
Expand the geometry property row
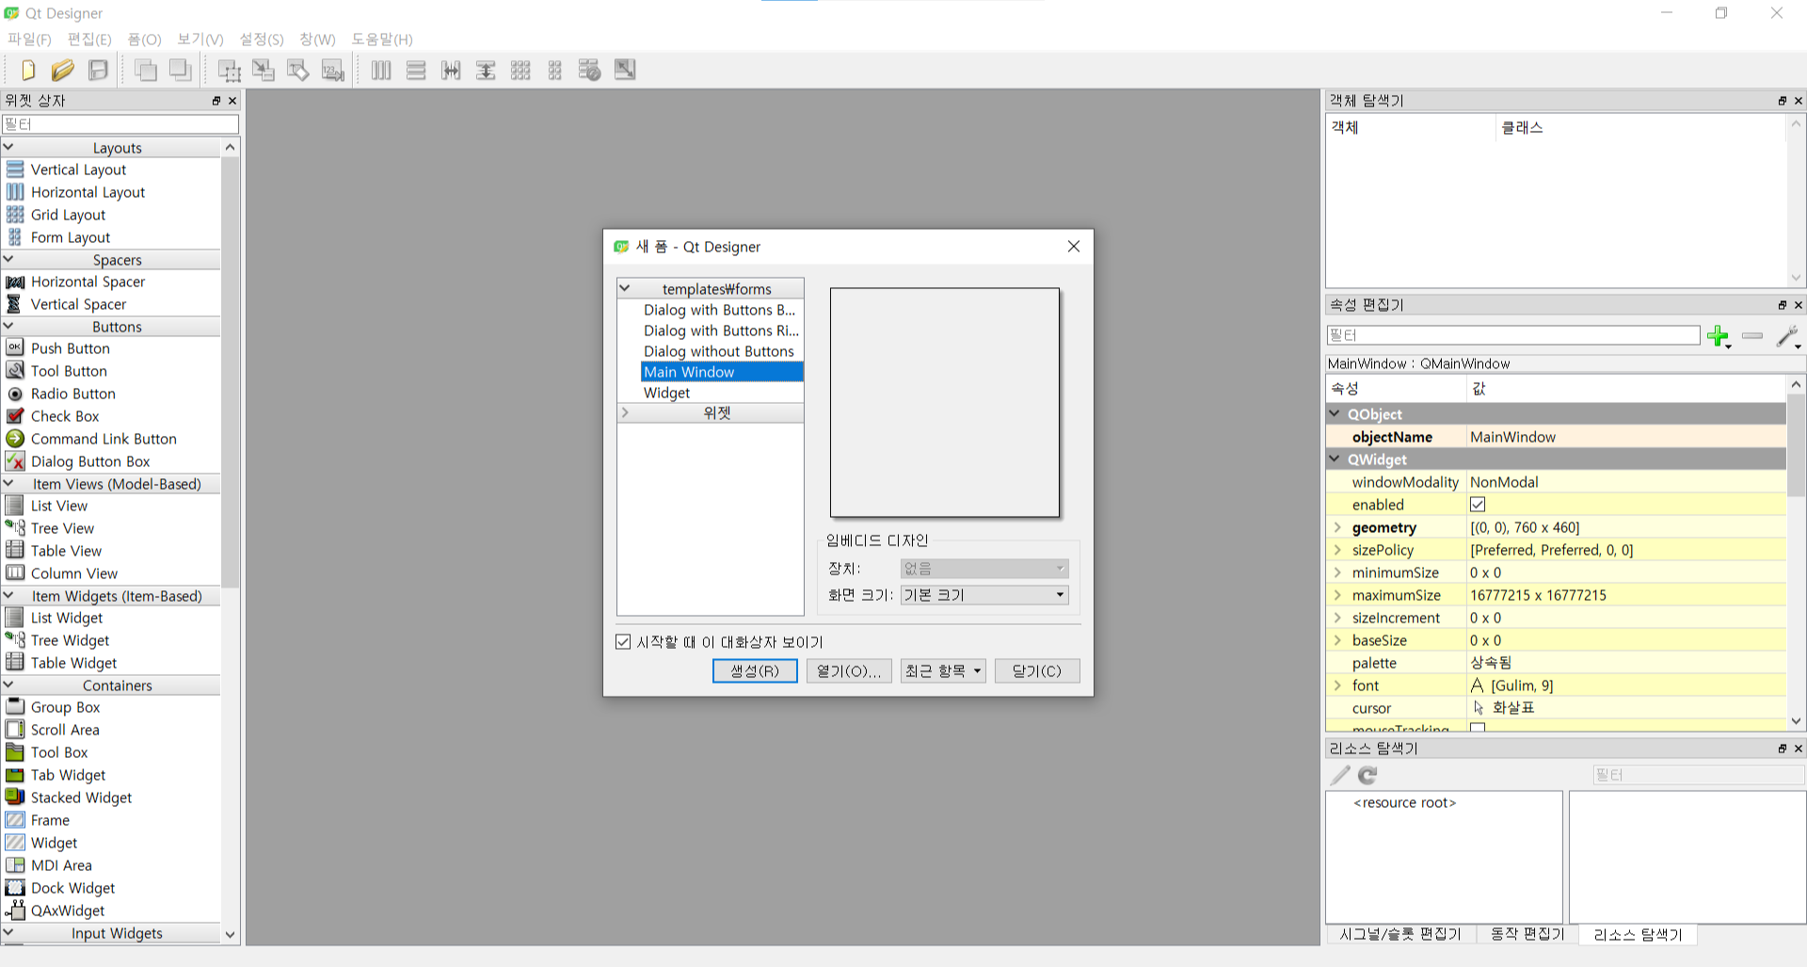1337,527
